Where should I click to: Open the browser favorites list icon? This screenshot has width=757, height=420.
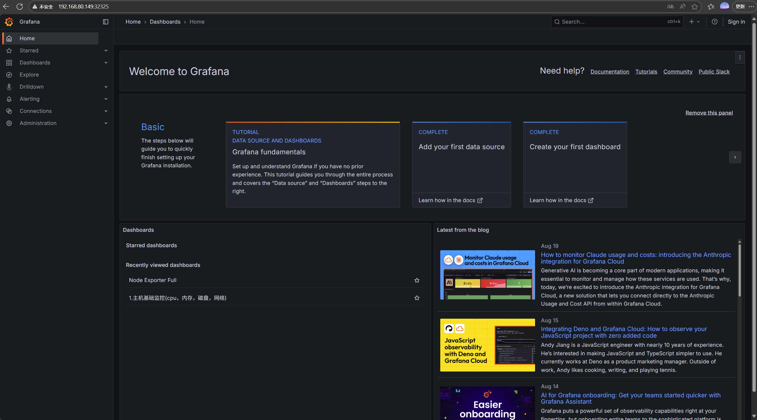[711, 6]
